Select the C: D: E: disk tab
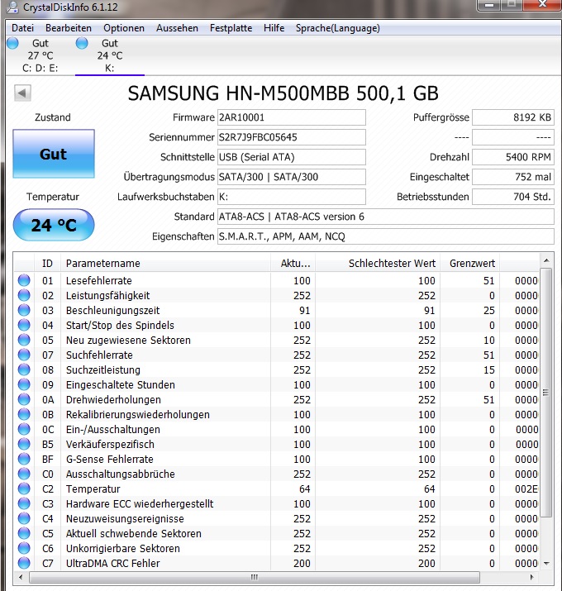 tap(40, 55)
